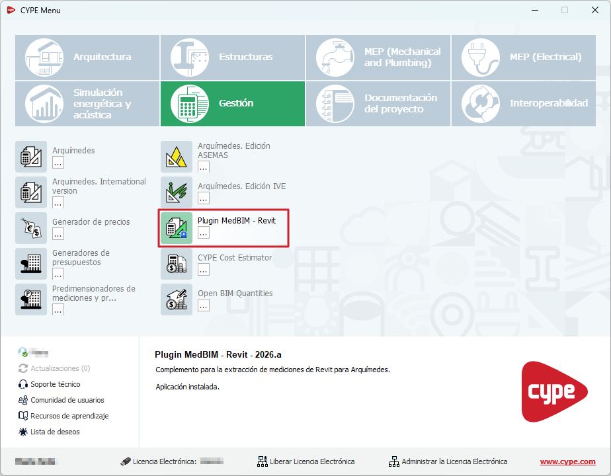Expand options button under Arquímedes
Viewport: 611px width, 476px height.
(58, 163)
